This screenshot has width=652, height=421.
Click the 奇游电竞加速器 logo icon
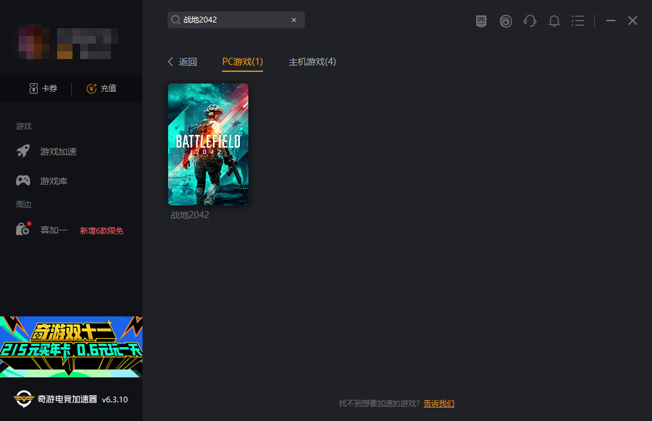coord(23,399)
